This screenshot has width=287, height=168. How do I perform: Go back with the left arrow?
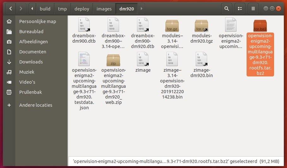pos(10,9)
